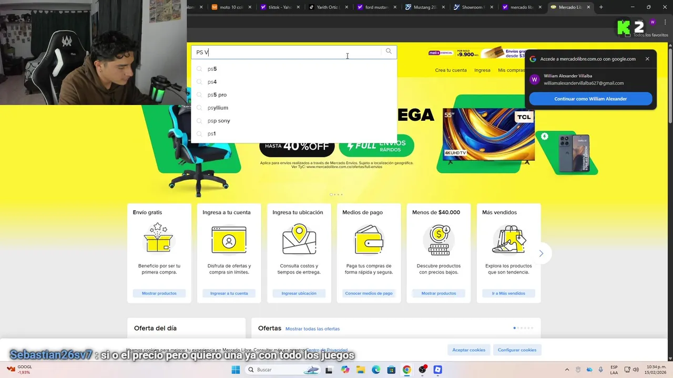Switch to the 'moto 10 col' browser tab
The width and height of the screenshot is (673, 378).
[231, 7]
